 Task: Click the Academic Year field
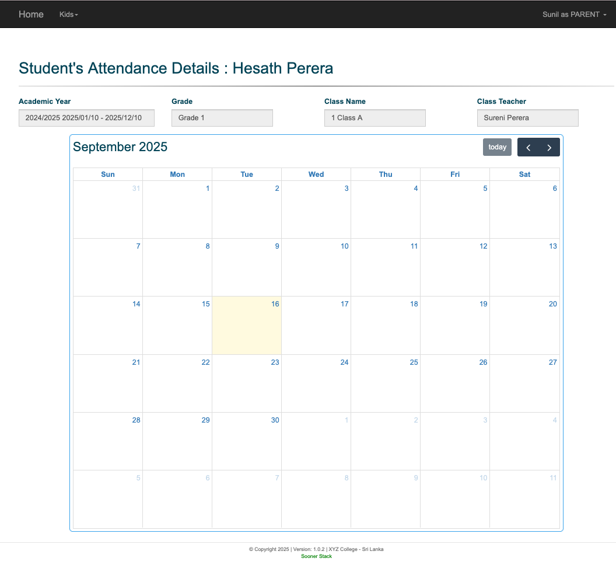(x=86, y=118)
